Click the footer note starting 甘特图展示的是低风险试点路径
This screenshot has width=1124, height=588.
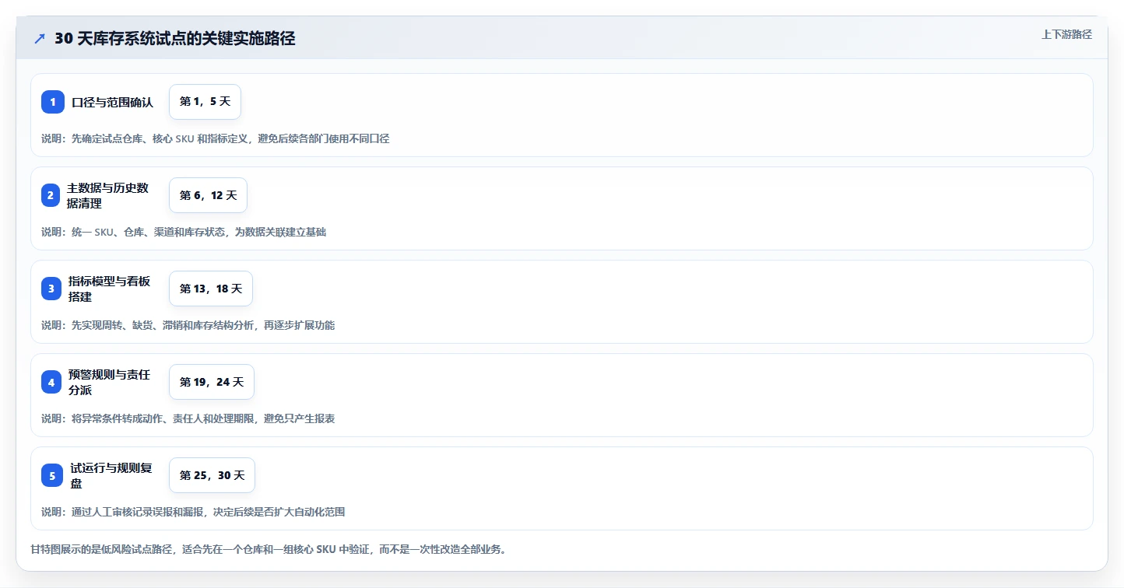269,549
